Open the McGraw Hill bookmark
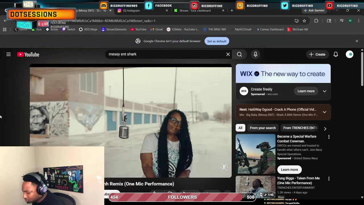The image size is (364, 205). [298, 29]
